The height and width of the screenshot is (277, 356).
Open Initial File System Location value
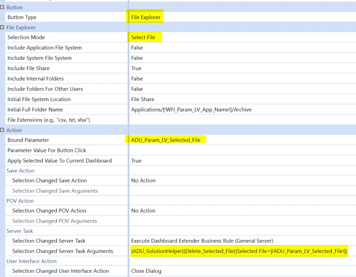[x=243, y=99]
